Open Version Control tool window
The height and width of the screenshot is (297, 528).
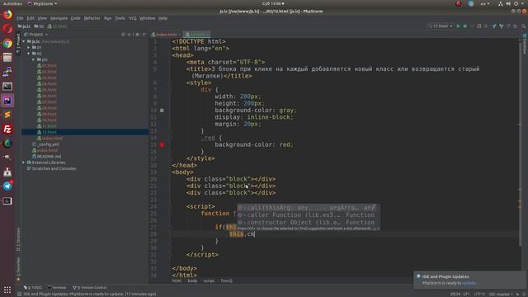coord(90,288)
